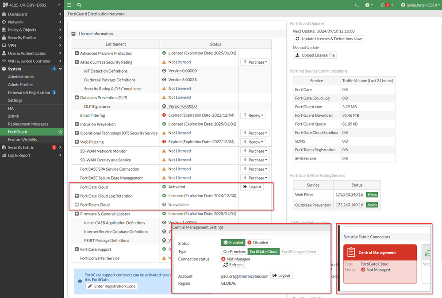Click Web Filter server IP 173.243.140.16
Viewport: 442px width, 298px height.
pos(349,195)
